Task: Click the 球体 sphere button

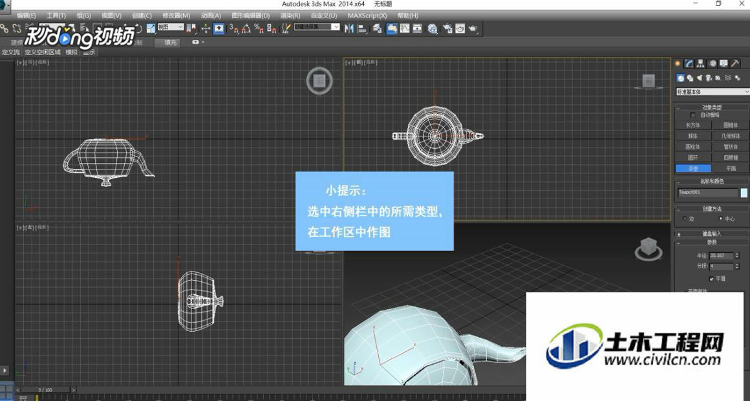Action: click(692, 136)
